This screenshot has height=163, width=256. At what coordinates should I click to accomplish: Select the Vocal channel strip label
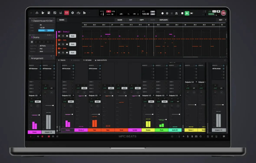coord(121,130)
